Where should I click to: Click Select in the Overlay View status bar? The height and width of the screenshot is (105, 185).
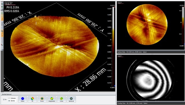(x=145, y=103)
